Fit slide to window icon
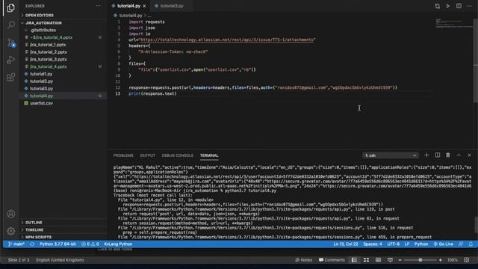 tap(466, 260)
